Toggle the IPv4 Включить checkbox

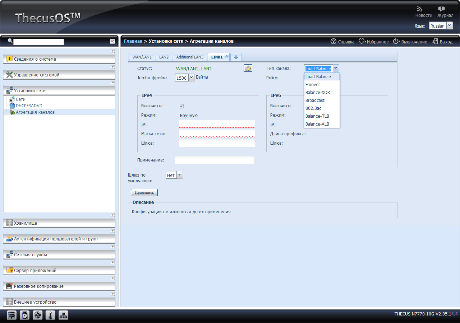(x=181, y=106)
